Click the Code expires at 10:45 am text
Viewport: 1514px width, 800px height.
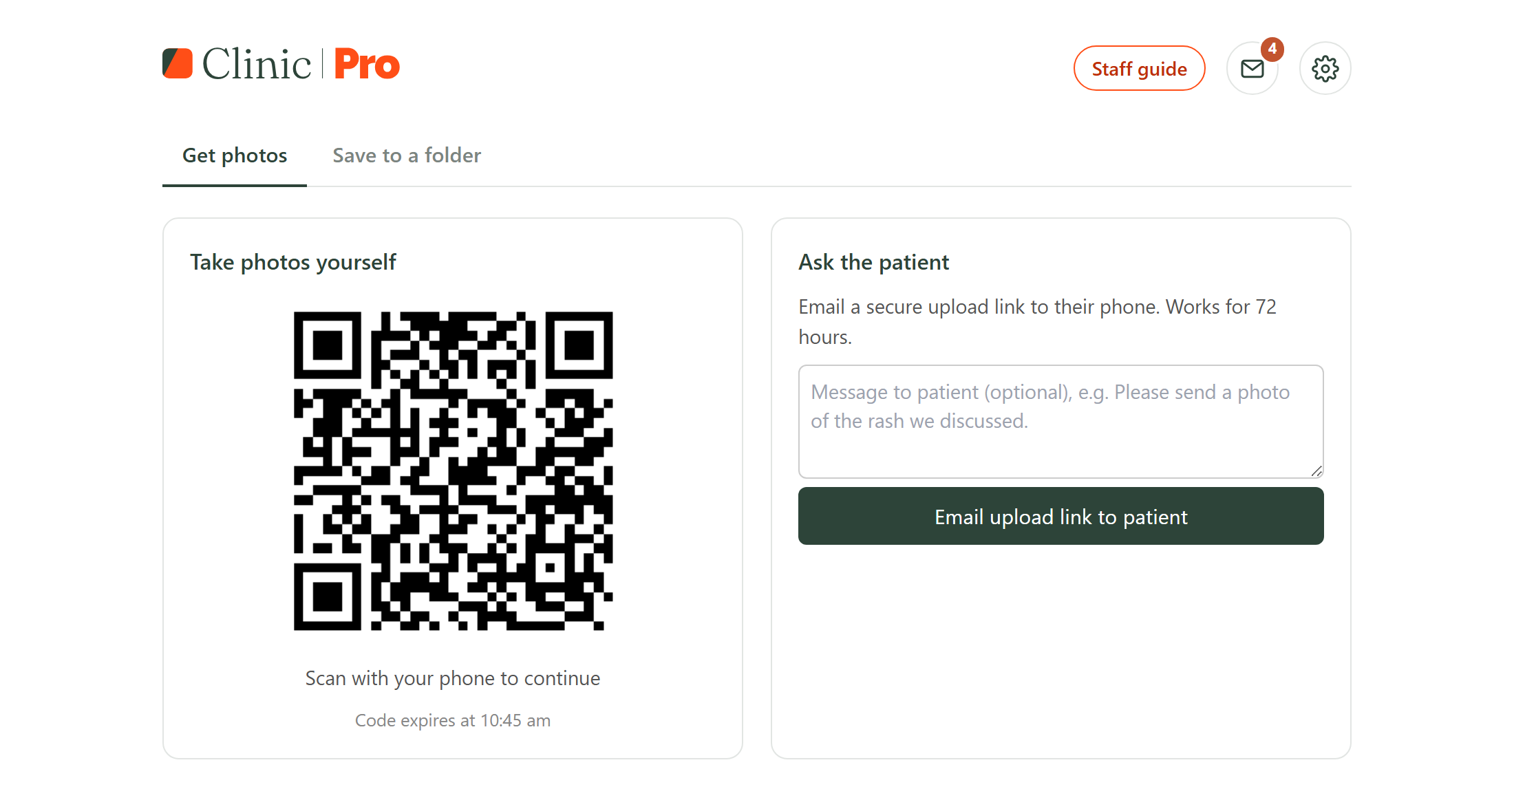click(x=453, y=720)
